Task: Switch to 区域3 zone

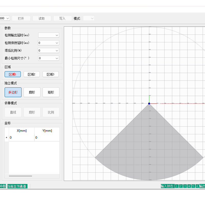Action: pyautogui.click(x=50, y=74)
